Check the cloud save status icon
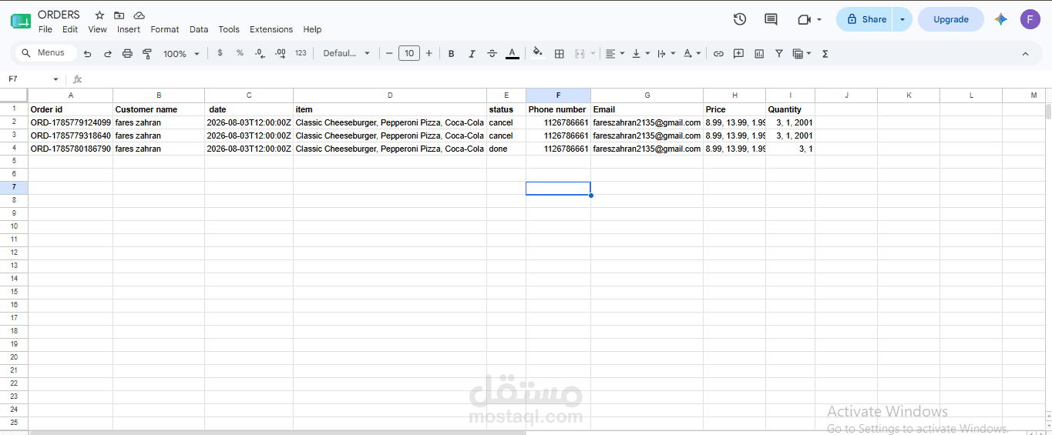 coord(139,15)
